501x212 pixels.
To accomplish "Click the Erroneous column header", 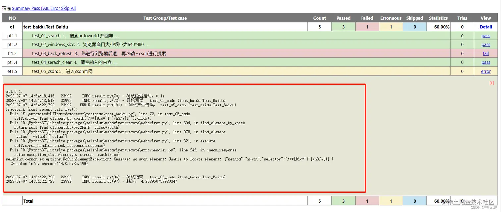I will 391,18.
